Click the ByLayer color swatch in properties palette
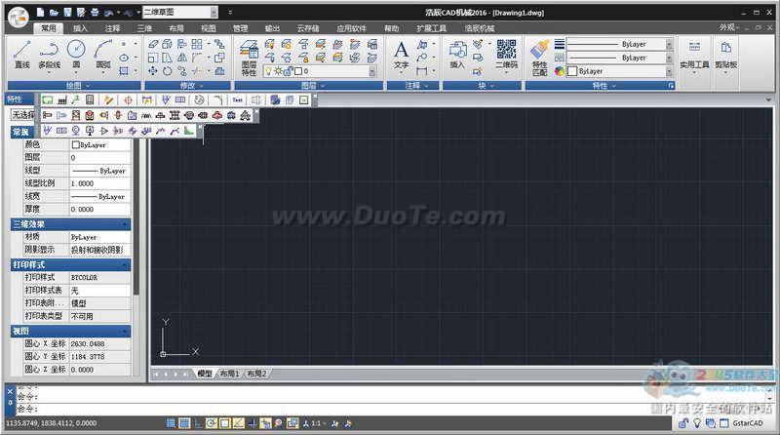The image size is (780, 435). [76, 144]
